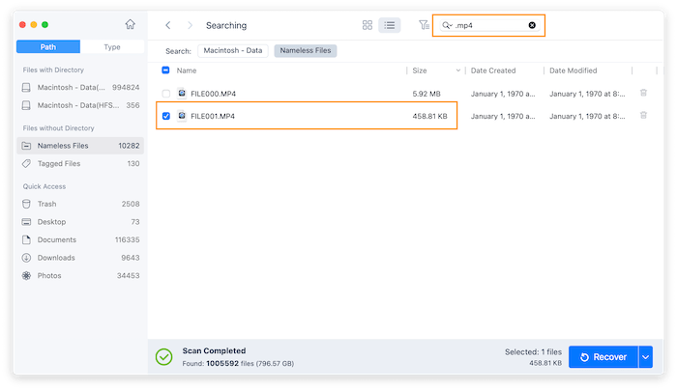Switch to list view layout
The height and width of the screenshot is (390, 677).
click(389, 25)
